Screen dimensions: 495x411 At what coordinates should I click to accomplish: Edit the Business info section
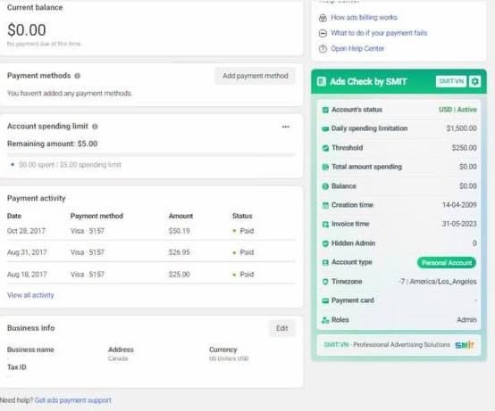[x=282, y=328]
